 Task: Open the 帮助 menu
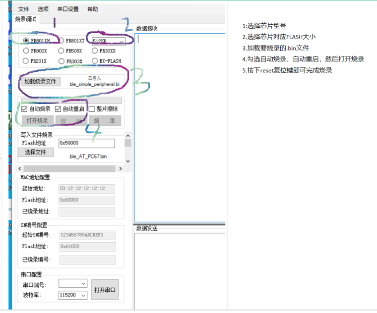pyautogui.click(x=93, y=9)
